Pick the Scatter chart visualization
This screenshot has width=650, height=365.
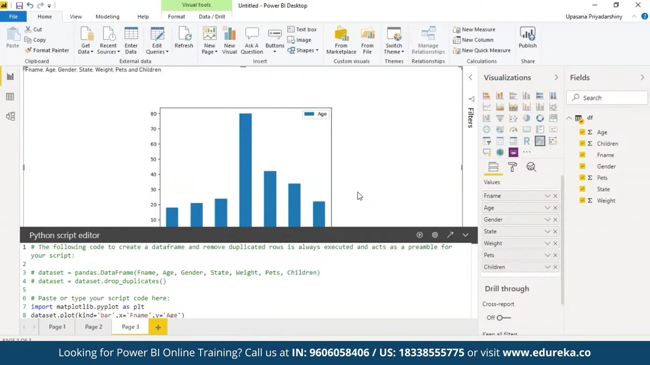(x=513, y=118)
